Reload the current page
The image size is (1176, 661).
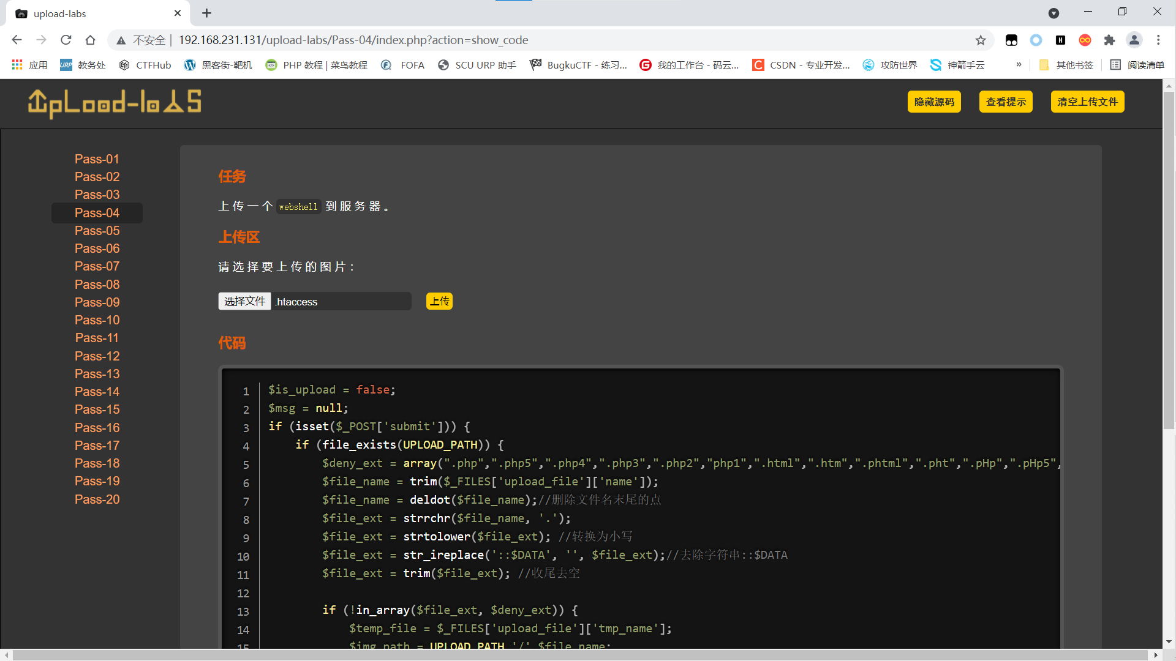tap(66, 40)
